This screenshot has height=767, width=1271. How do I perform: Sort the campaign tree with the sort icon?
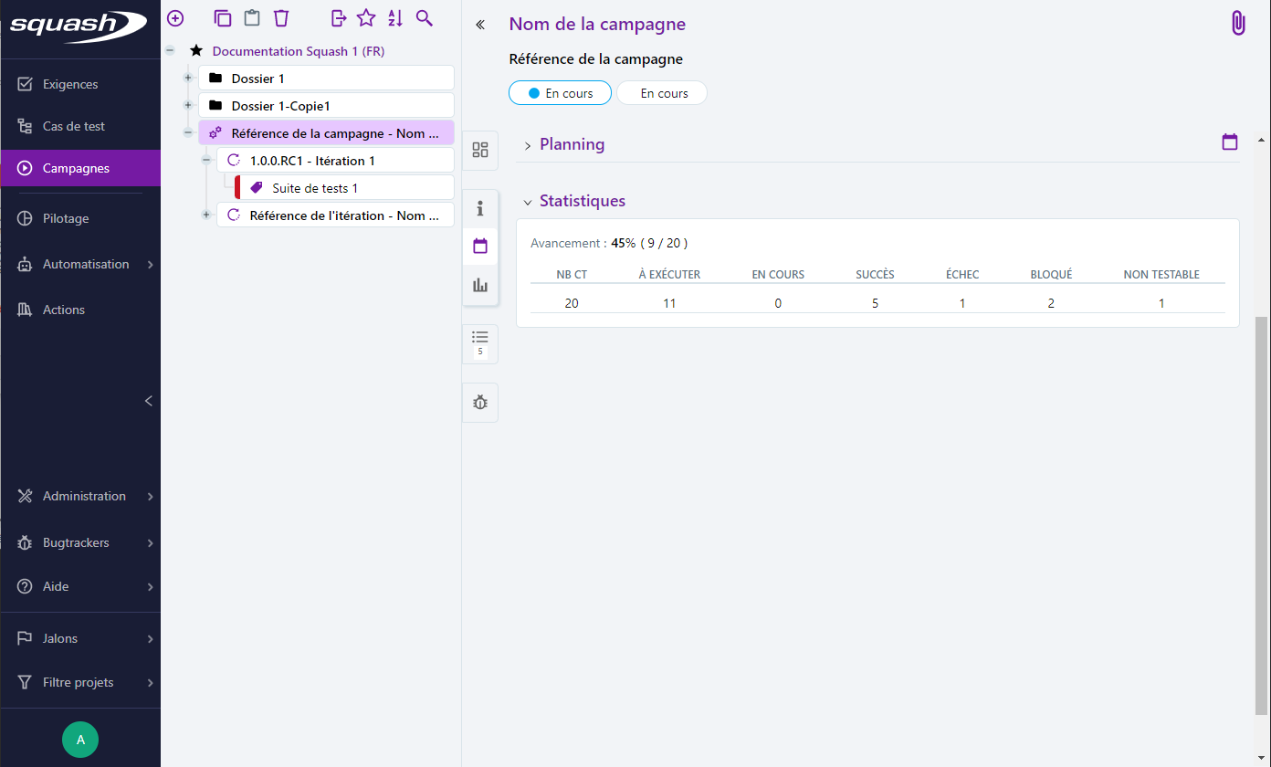click(x=394, y=17)
